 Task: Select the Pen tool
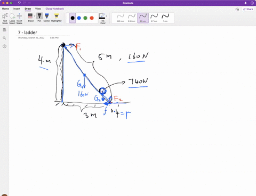(x=39, y=18)
